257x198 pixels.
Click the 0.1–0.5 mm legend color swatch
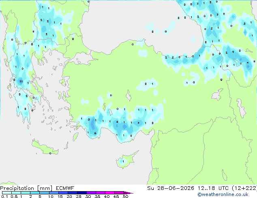tap(7, 193)
